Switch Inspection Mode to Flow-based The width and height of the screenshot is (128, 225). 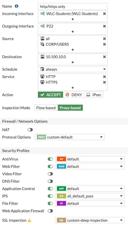pyautogui.click(x=46, y=108)
